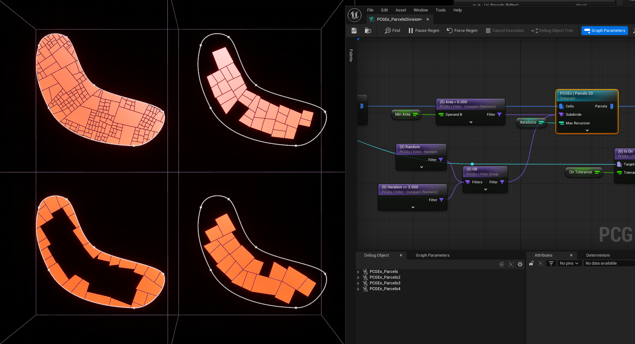Click the Unreal Engine logo icon
Image resolution: width=635 pixels, height=344 pixels.
[x=354, y=15]
